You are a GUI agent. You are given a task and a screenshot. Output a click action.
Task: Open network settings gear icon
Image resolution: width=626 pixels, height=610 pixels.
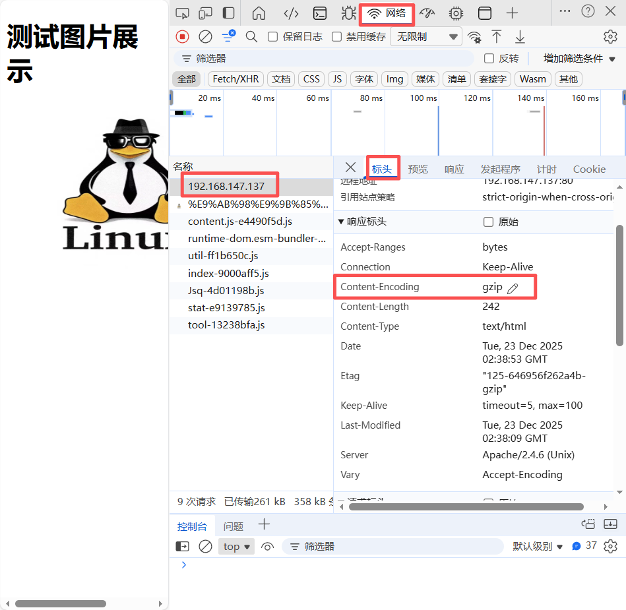610,37
